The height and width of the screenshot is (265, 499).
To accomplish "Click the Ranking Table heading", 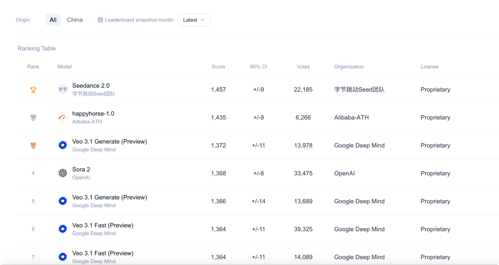I will point(37,49).
